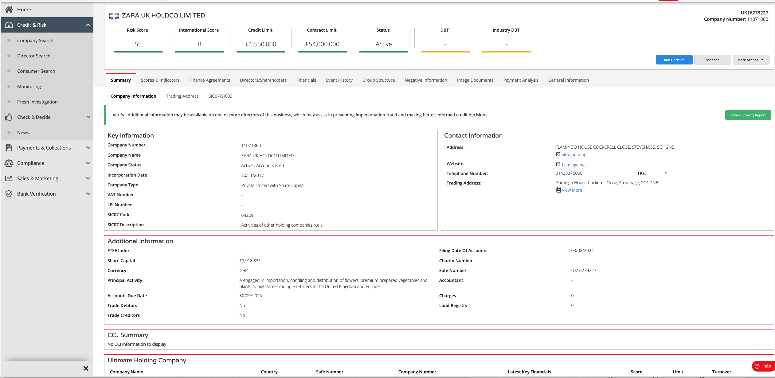Click the Credit Limit value £1,550,000
Viewport: 775px width, 378px height.
pyautogui.click(x=261, y=44)
